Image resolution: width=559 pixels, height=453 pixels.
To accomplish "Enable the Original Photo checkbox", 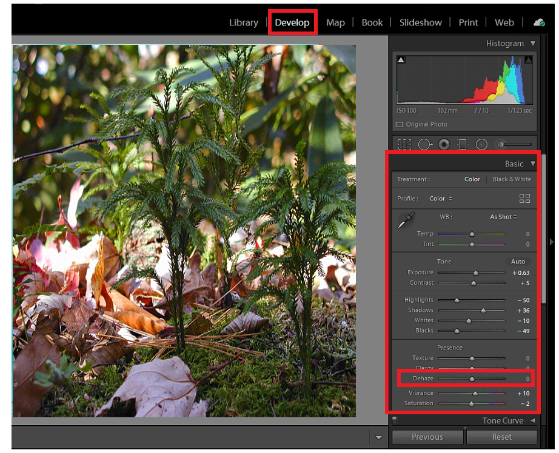I will (x=399, y=124).
